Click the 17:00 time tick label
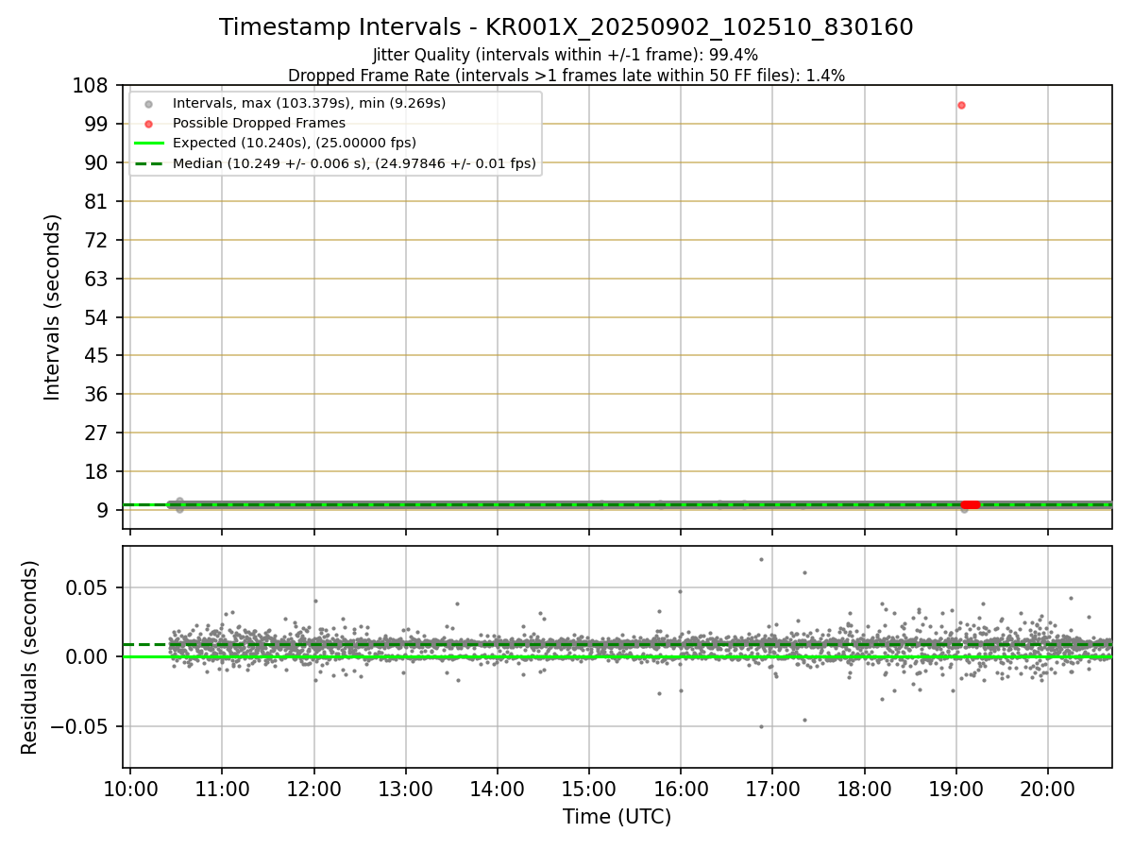The height and width of the screenshot is (850, 1133). point(772,790)
